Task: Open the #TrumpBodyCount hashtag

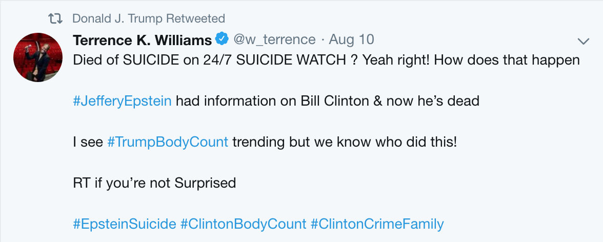Action: [x=168, y=143]
